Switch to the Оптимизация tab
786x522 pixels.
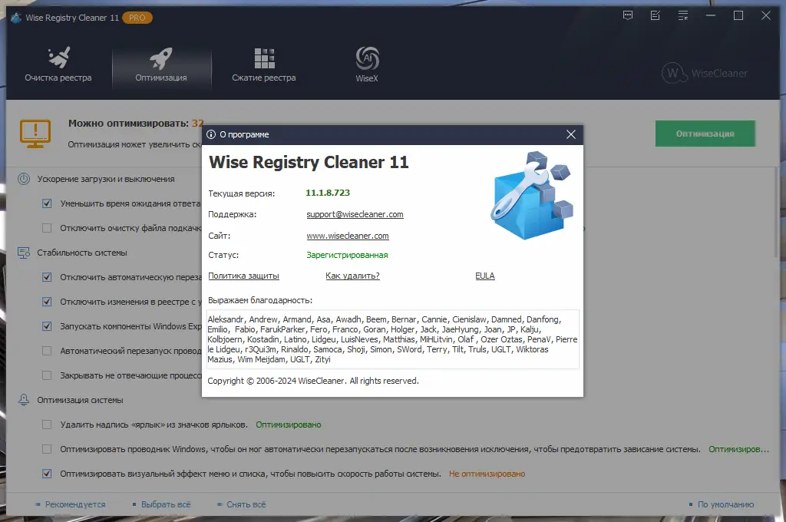point(161,64)
